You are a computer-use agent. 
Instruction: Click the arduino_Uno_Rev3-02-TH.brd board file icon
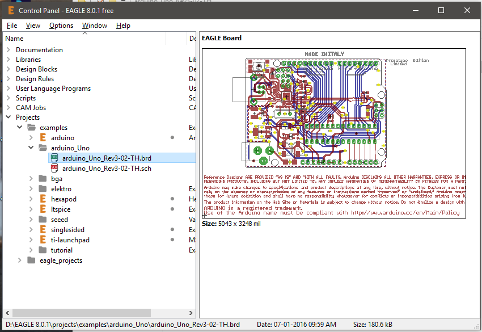(x=54, y=158)
